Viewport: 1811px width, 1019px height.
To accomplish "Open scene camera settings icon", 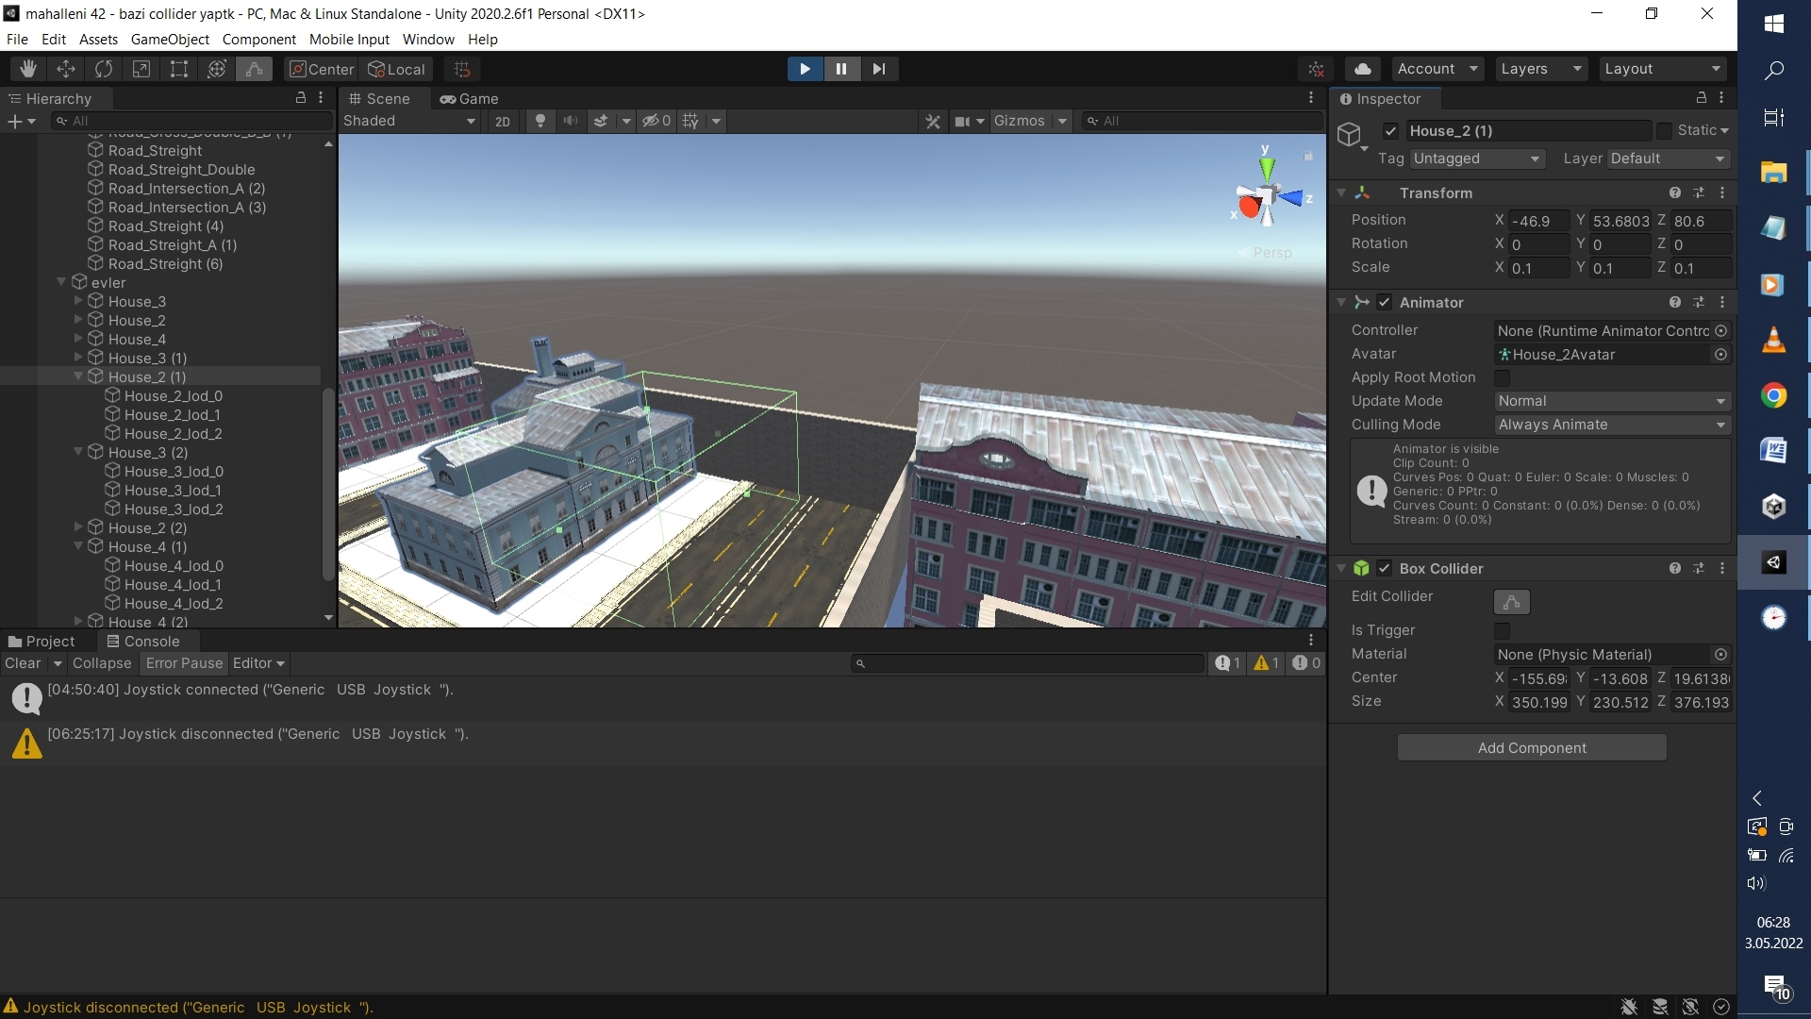I will click(963, 121).
